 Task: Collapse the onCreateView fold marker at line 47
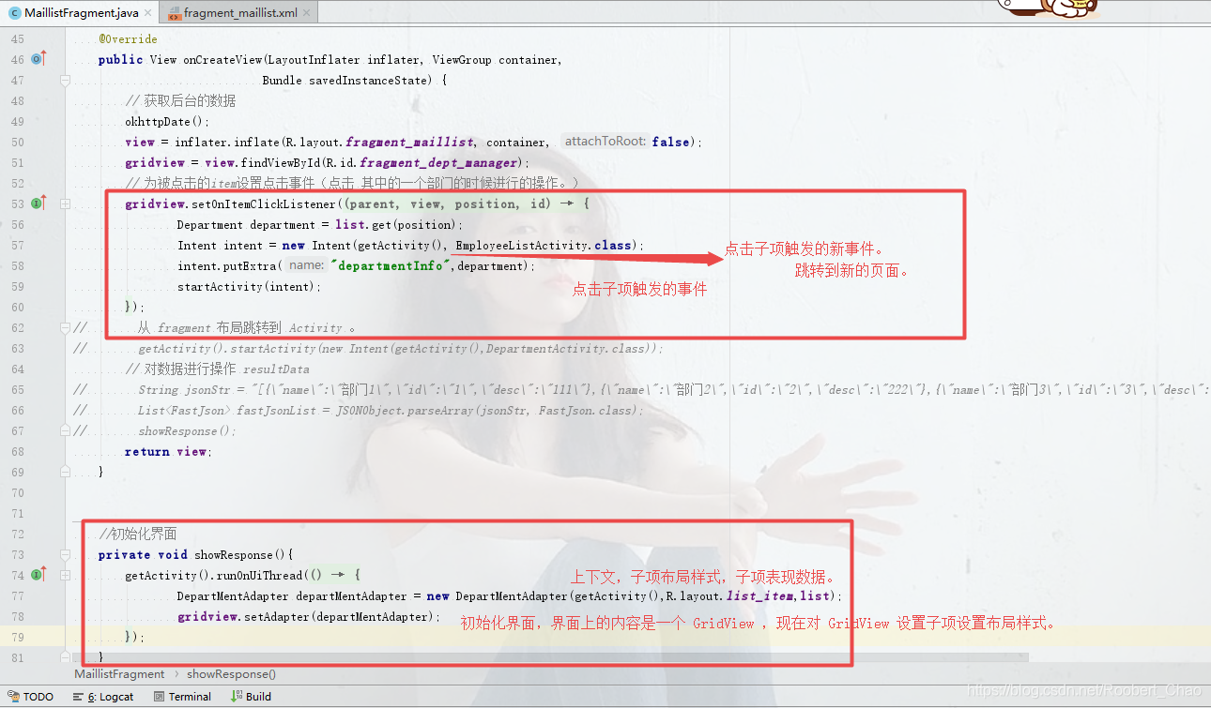click(65, 81)
